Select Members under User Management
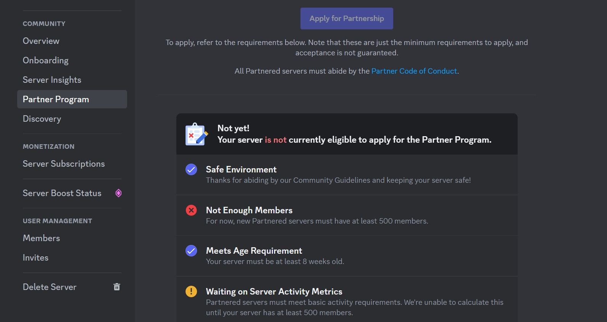The image size is (607, 322). 41,238
